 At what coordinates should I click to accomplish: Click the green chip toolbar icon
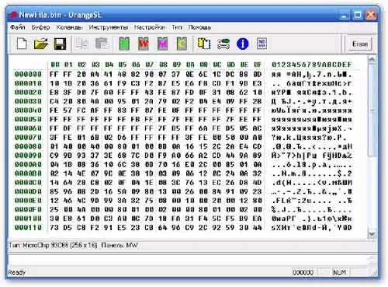pyautogui.click(x=124, y=44)
